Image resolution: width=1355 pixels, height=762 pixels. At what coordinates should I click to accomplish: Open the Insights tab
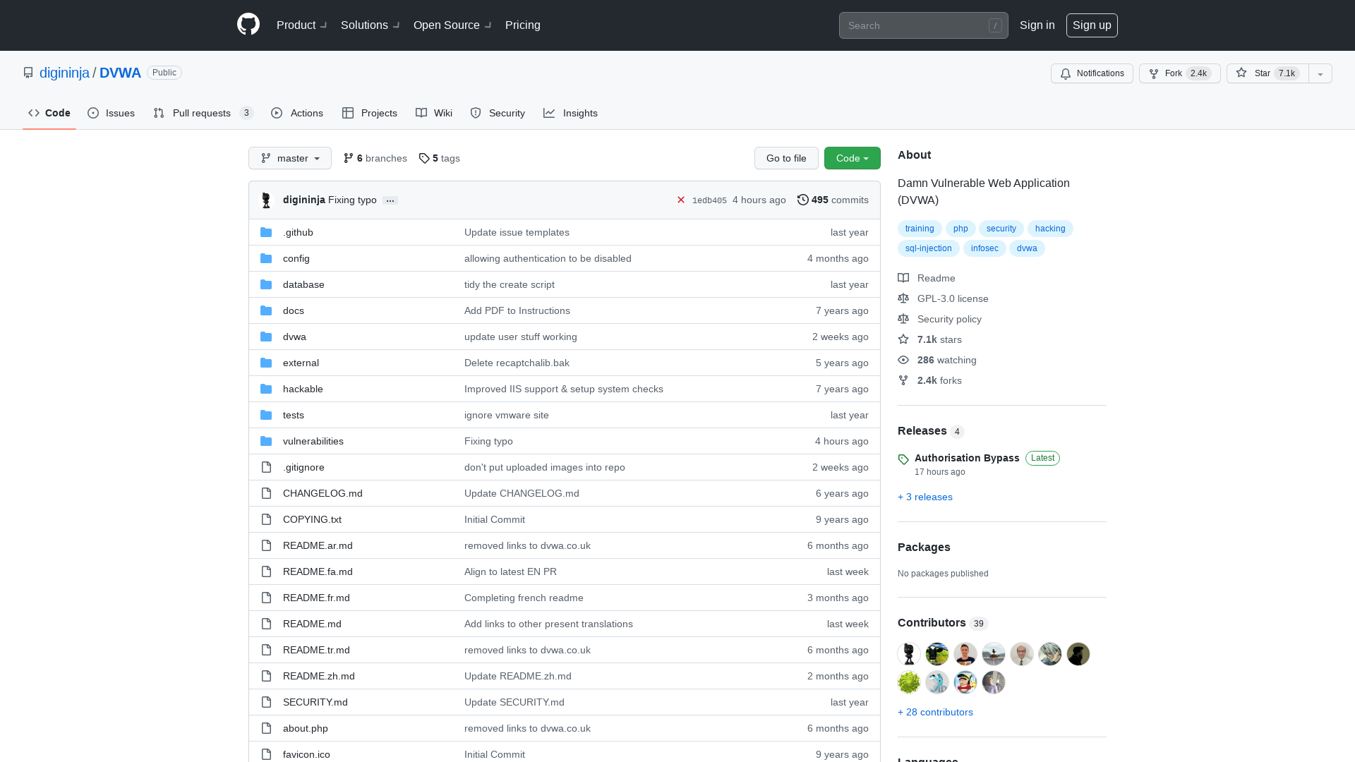pos(570,113)
